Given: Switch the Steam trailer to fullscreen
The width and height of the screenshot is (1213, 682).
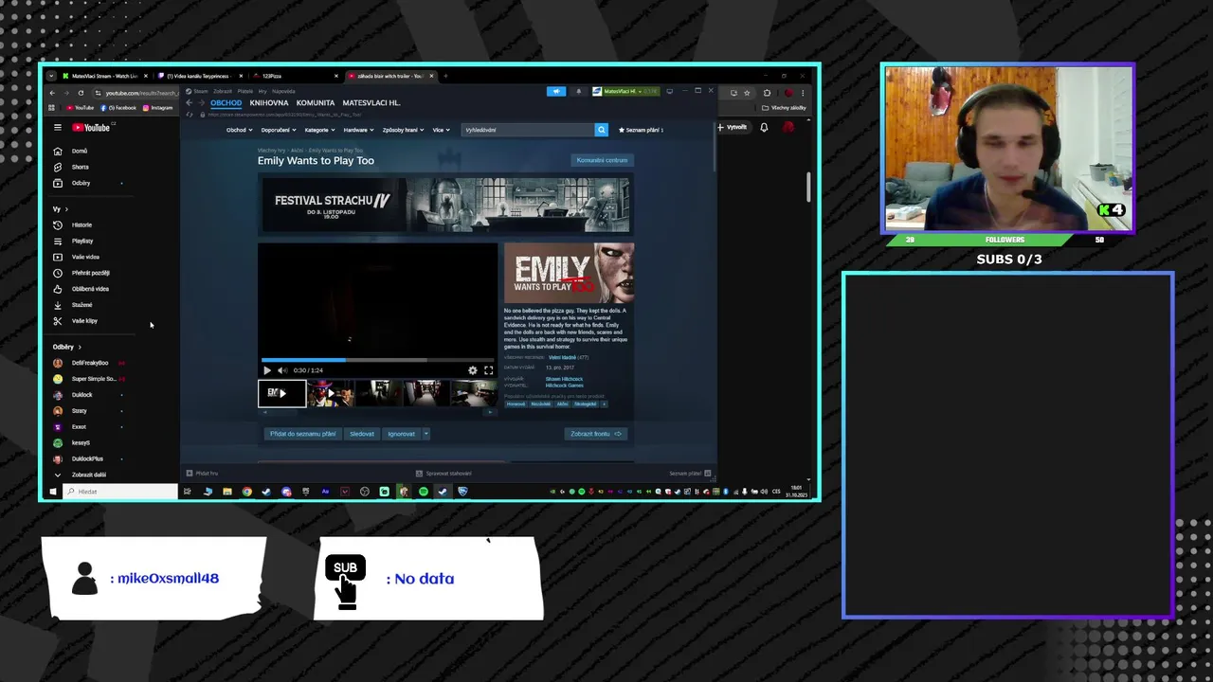Looking at the screenshot, I should click(489, 370).
